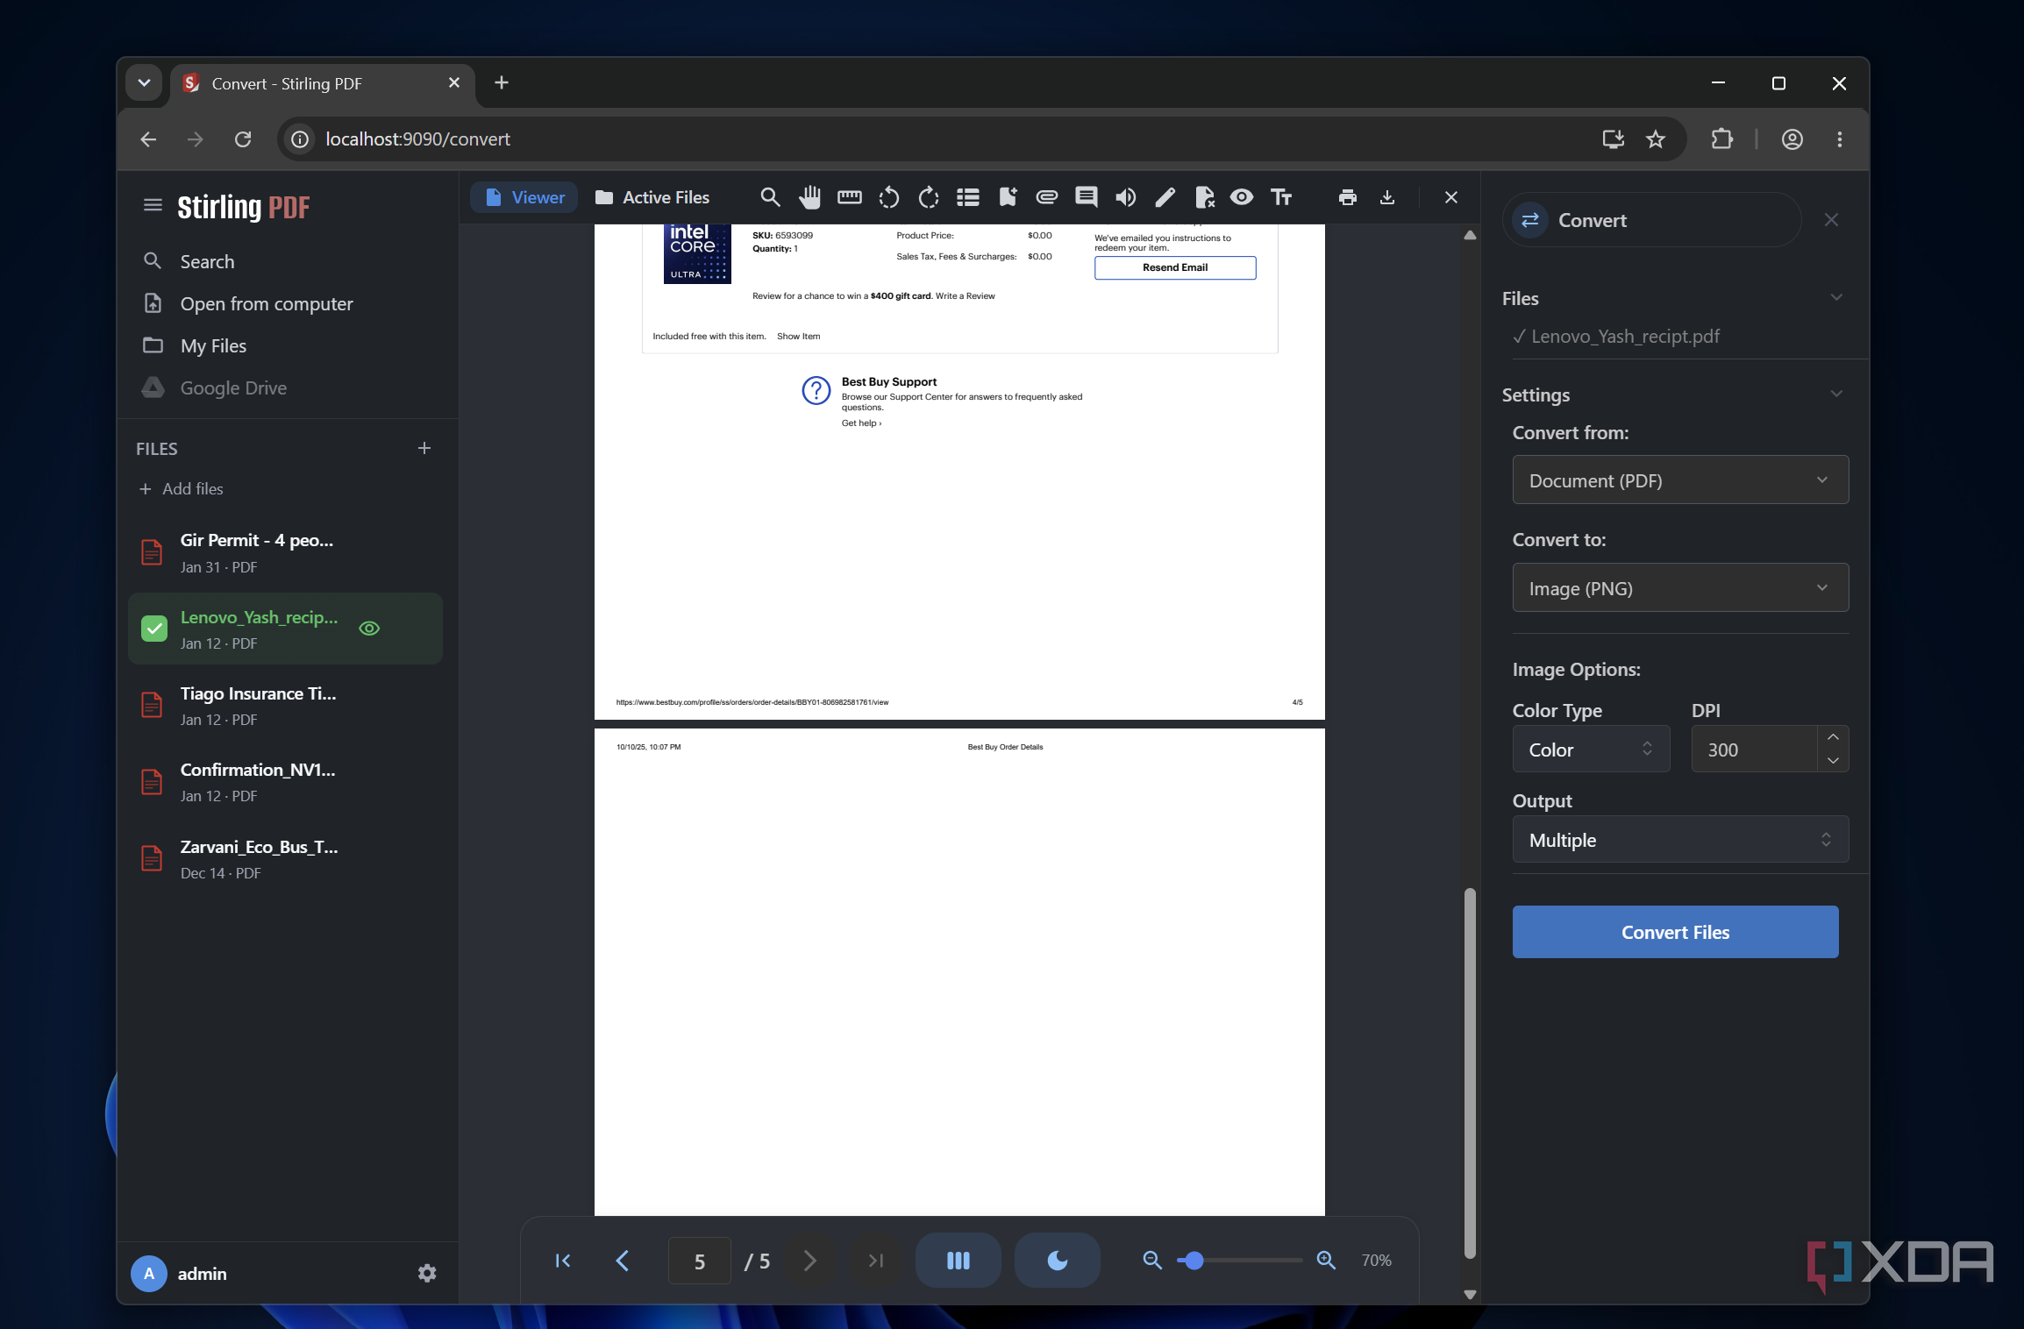Increase DPI with the up arrow

[x=1833, y=737]
